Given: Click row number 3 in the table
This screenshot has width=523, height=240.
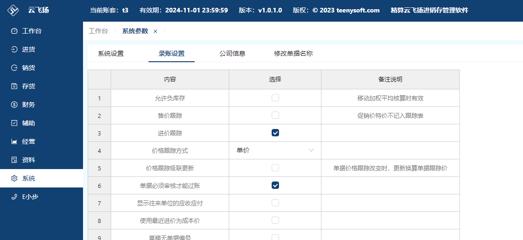Looking at the screenshot, I should click(x=100, y=133).
